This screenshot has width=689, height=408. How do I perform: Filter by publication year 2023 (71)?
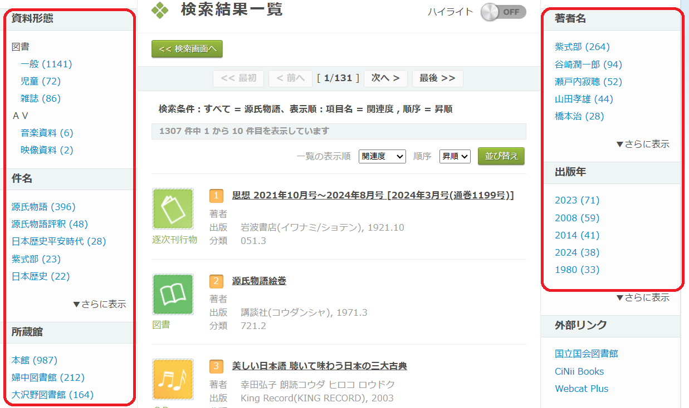coord(577,200)
